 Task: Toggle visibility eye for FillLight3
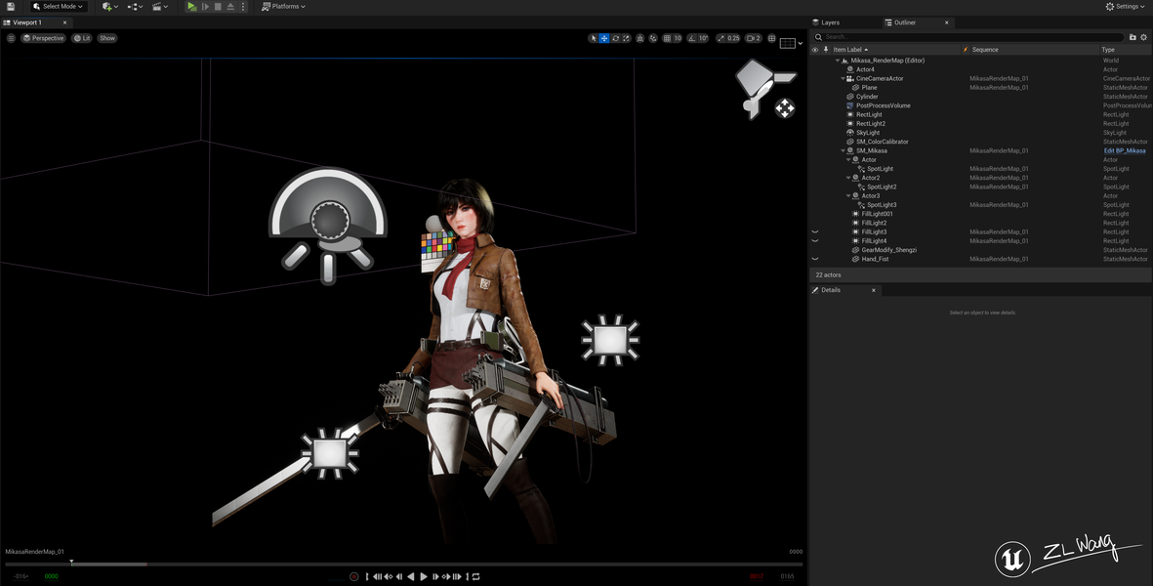(815, 231)
